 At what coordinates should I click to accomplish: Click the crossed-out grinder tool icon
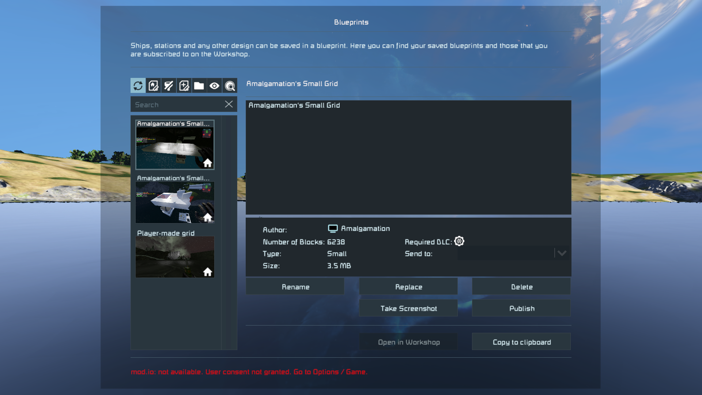[x=169, y=86]
